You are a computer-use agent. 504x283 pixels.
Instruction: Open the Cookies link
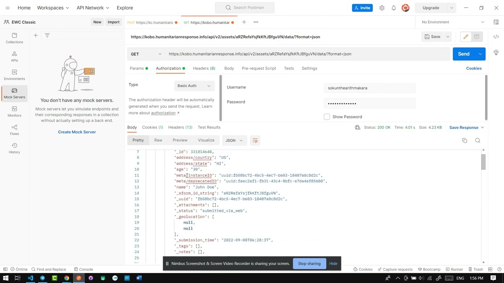[474, 68]
